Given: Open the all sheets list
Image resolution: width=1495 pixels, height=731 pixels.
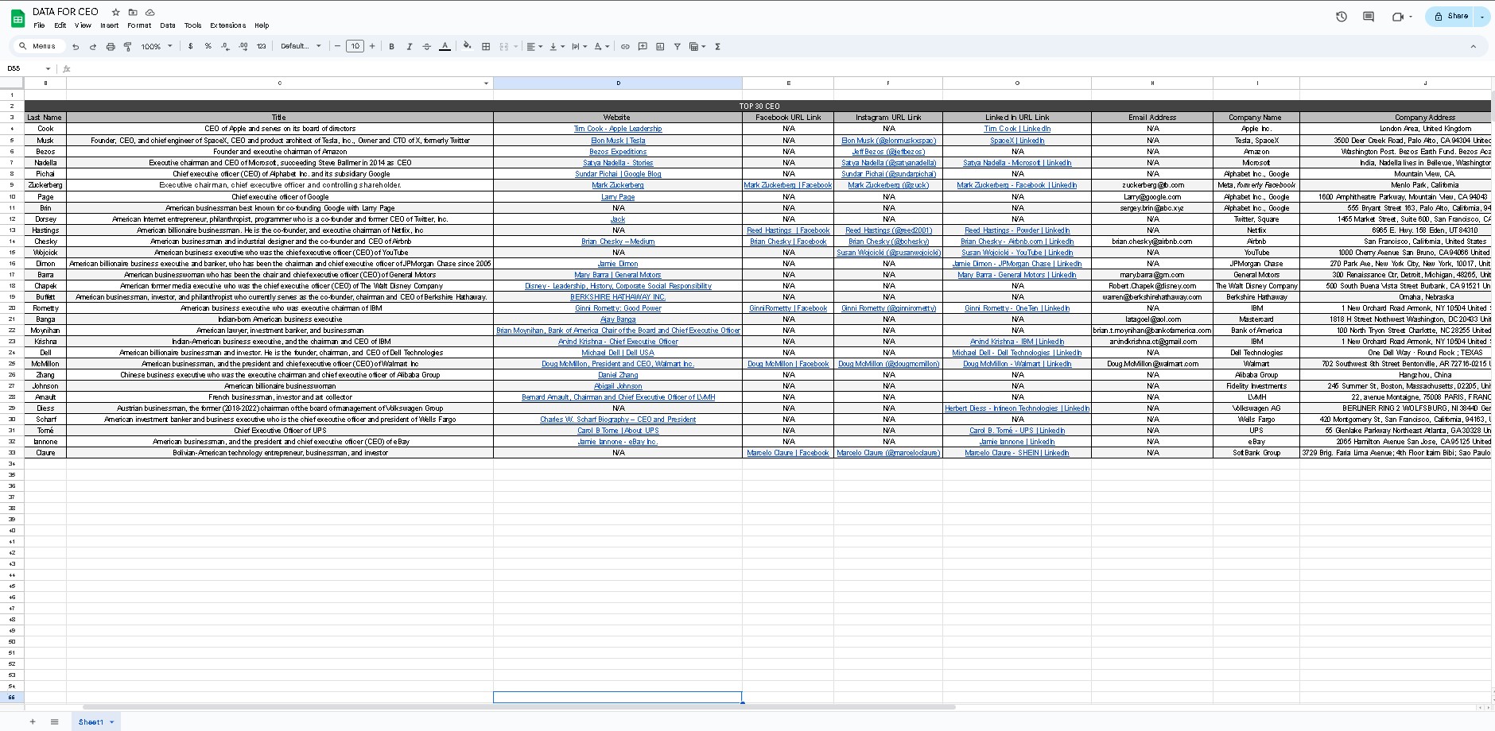Looking at the screenshot, I should pos(55,721).
